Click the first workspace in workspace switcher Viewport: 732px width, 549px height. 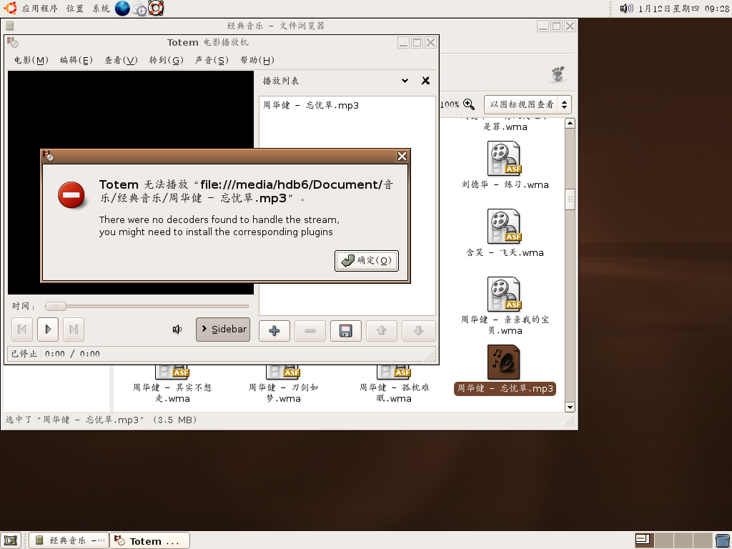[644, 540]
